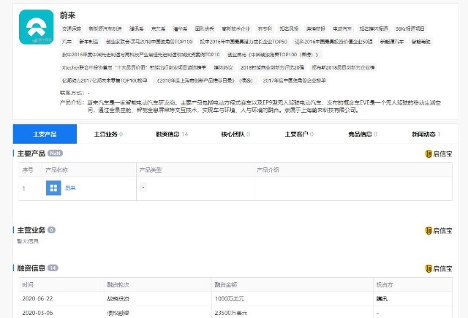Click the 债权融资 round cell

[118, 313]
